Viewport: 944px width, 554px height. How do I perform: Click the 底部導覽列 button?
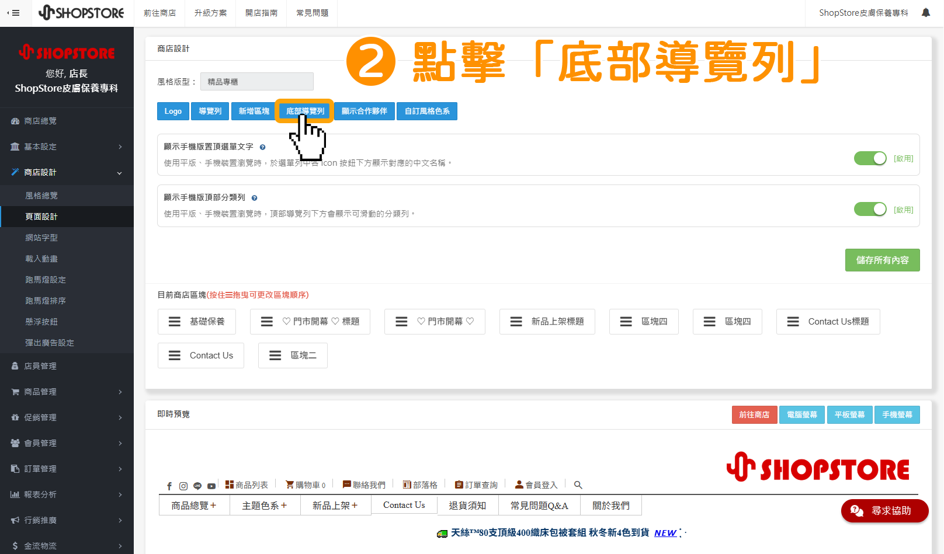tap(305, 111)
